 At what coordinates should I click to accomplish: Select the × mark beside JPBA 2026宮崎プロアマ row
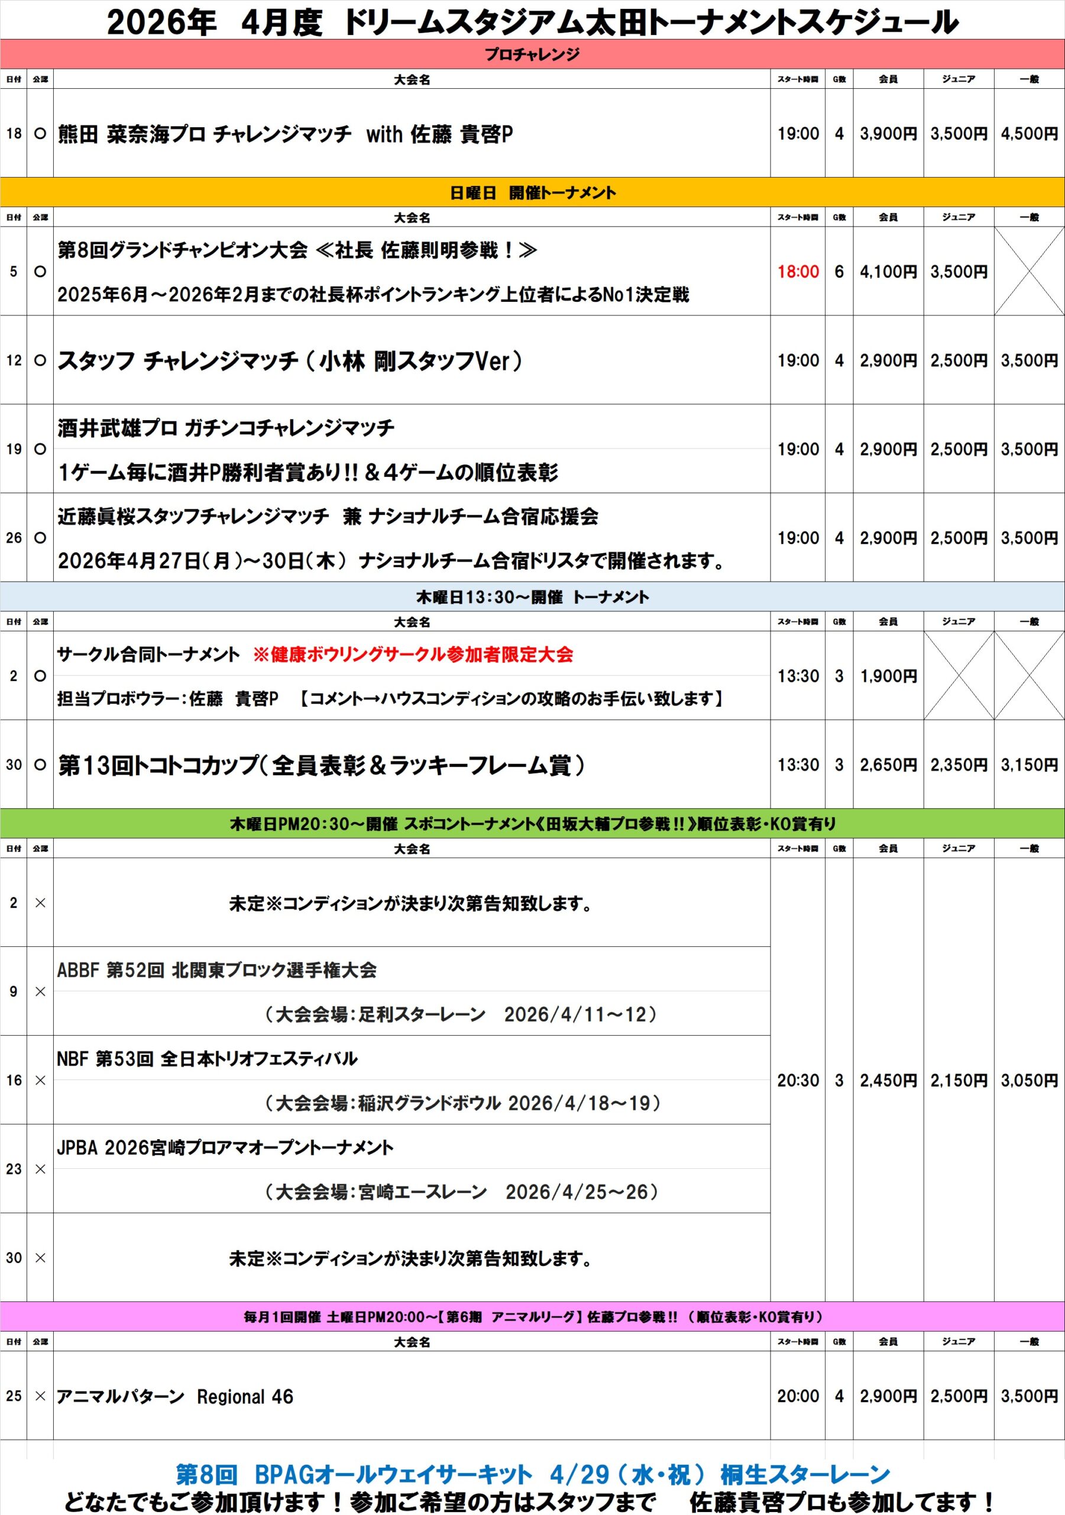click(x=40, y=1169)
